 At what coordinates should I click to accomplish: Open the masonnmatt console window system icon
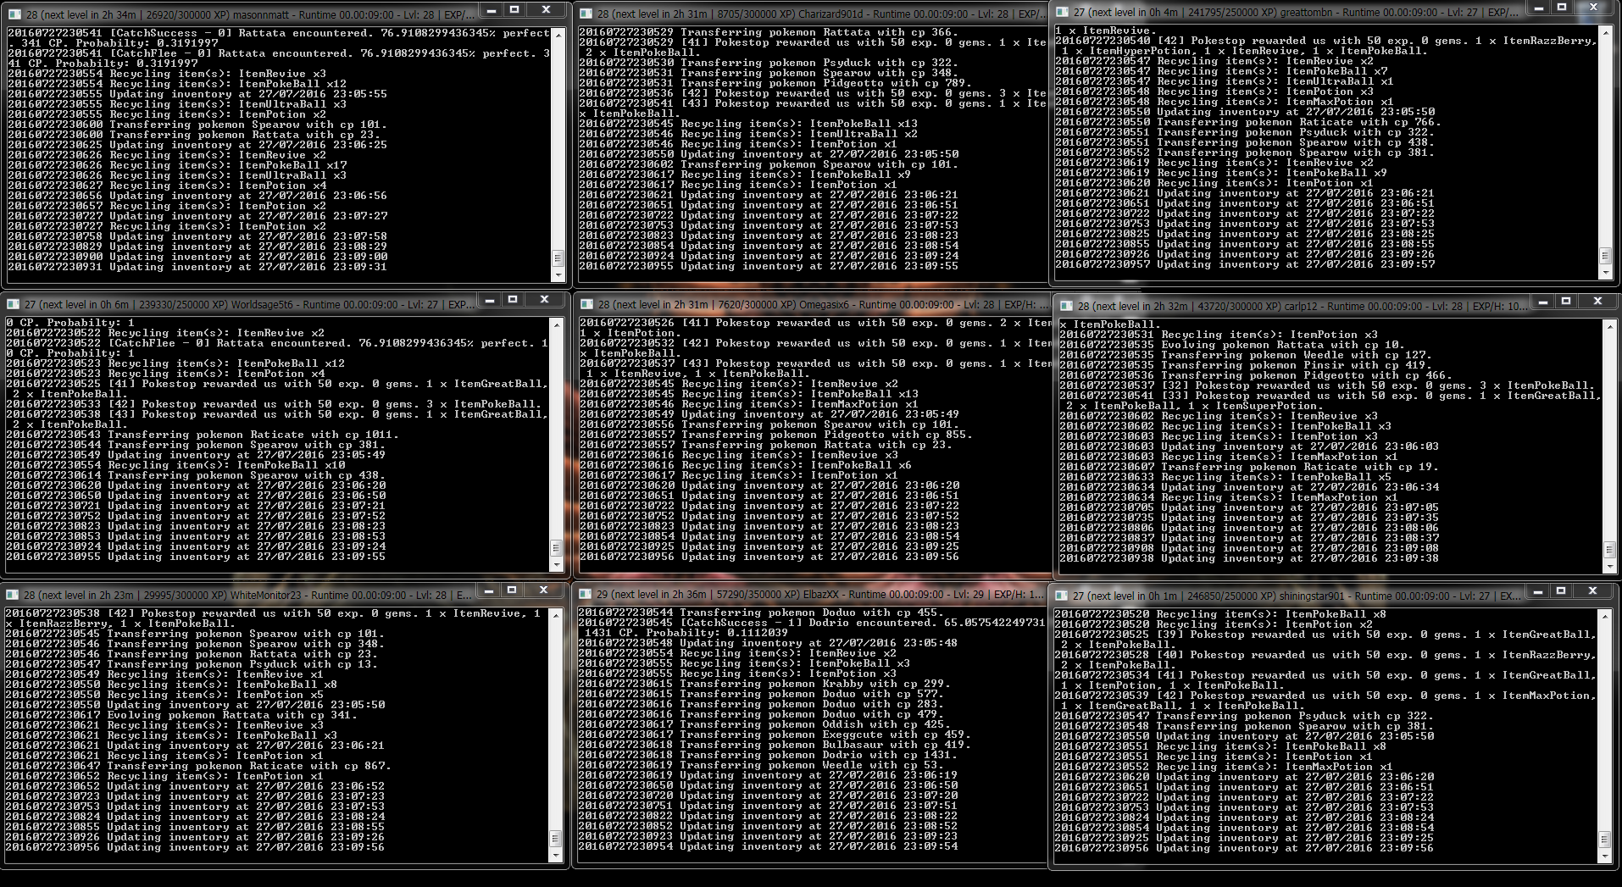pos(14,14)
